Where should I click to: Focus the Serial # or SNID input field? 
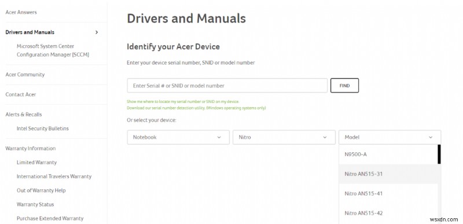point(227,86)
